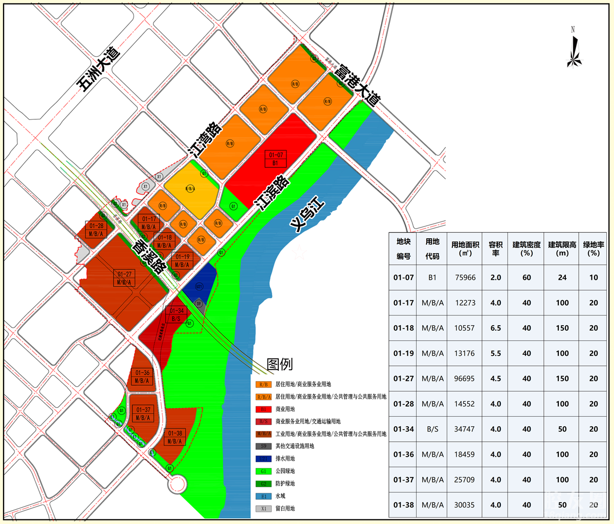Click the 01-07 B1 parcel label on map

(275, 159)
